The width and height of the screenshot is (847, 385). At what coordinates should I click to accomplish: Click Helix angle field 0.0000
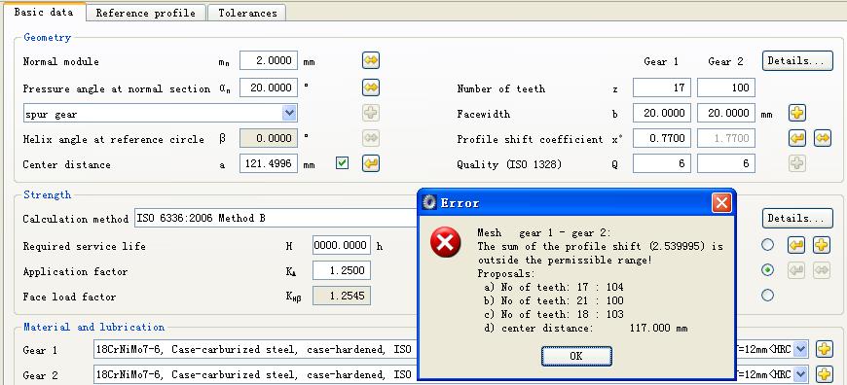point(269,138)
